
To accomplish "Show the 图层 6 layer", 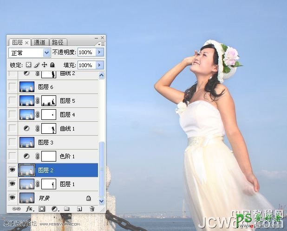I will click(x=13, y=87).
